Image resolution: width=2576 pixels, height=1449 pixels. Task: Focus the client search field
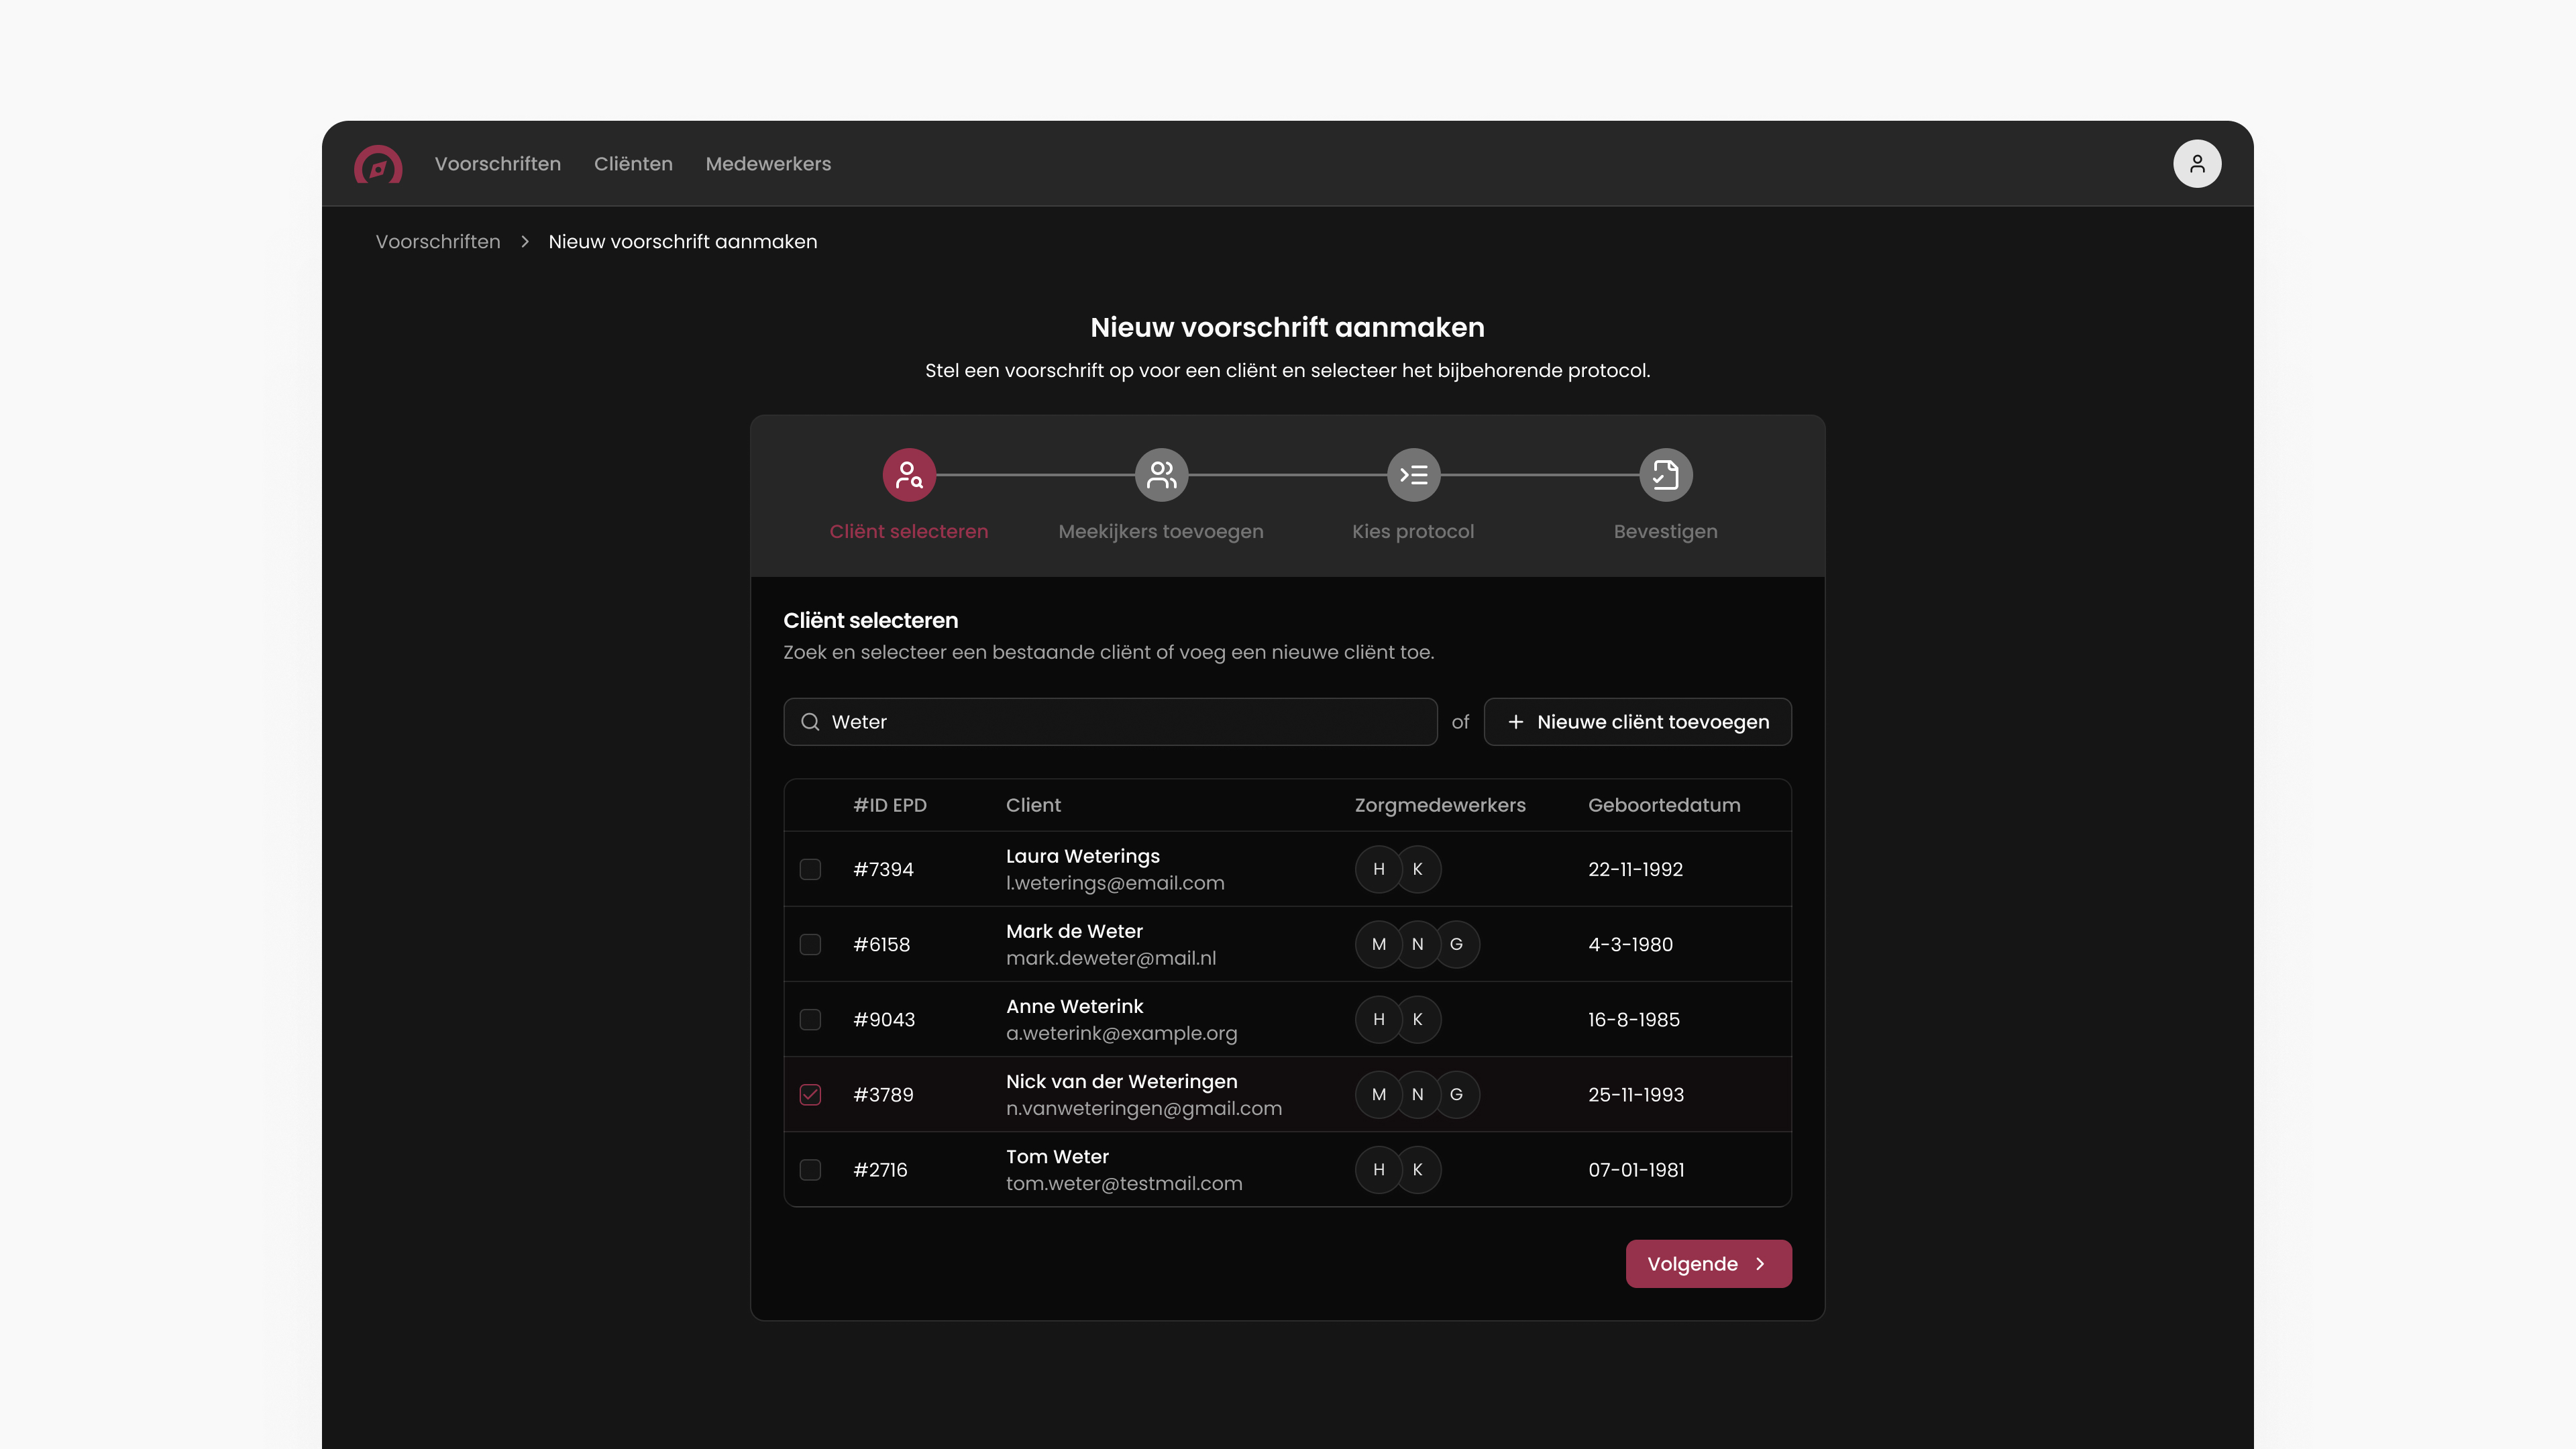tap(1111, 722)
